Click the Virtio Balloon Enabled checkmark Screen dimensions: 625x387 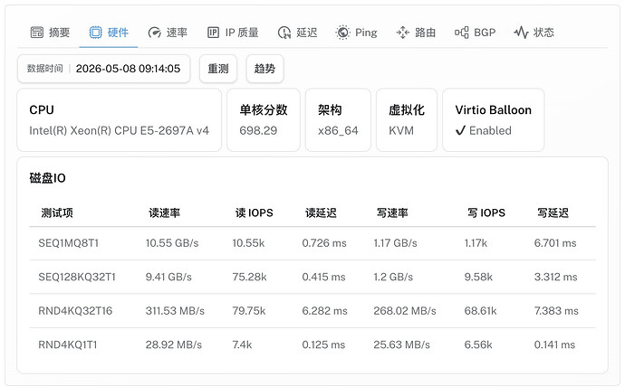coord(460,130)
